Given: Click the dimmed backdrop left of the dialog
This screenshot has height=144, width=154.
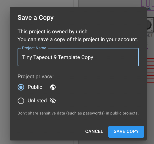Looking at the screenshot, I should pos(5,72).
